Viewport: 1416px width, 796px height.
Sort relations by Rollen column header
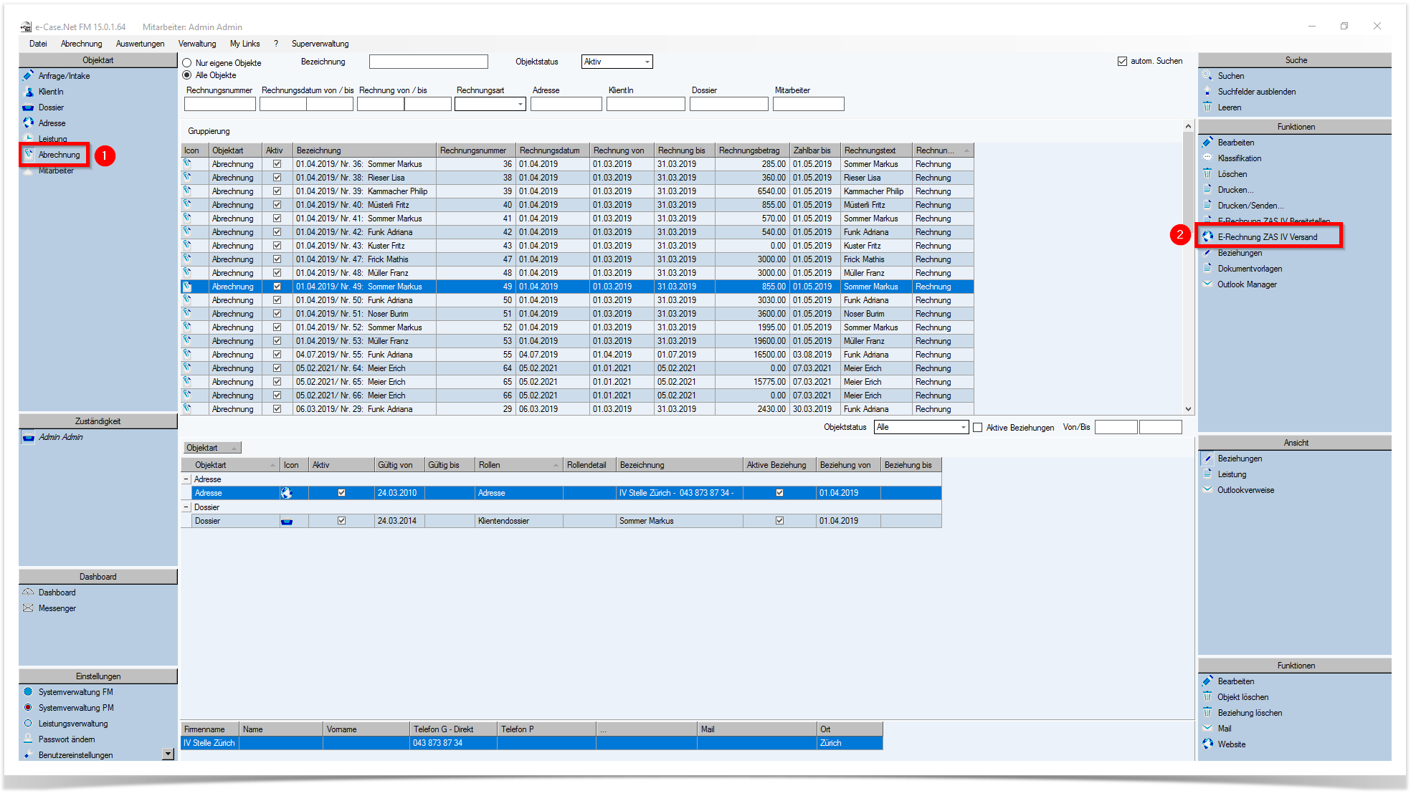[x=519, y=465]
